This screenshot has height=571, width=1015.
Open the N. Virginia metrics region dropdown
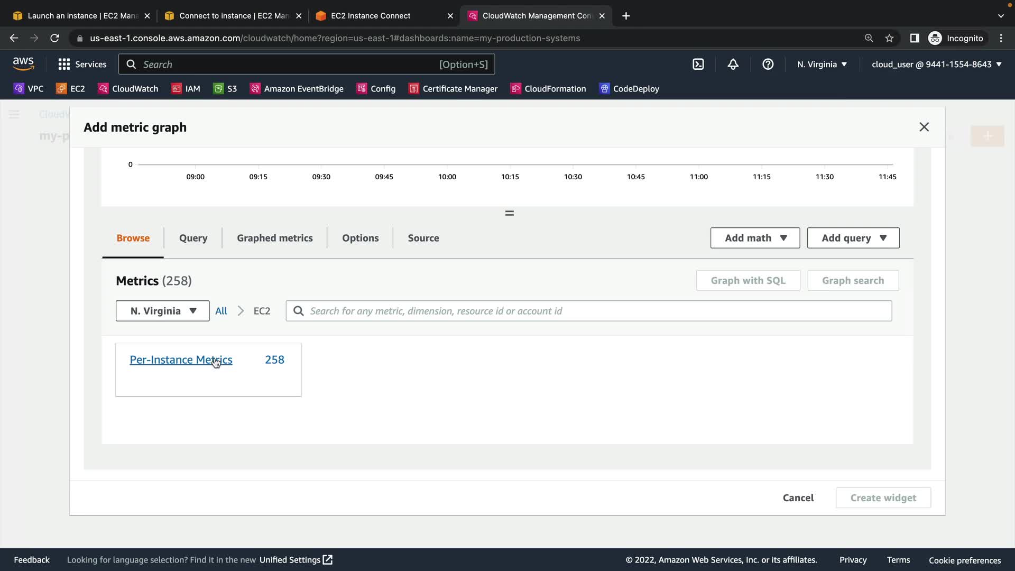[x=162, y=311]
